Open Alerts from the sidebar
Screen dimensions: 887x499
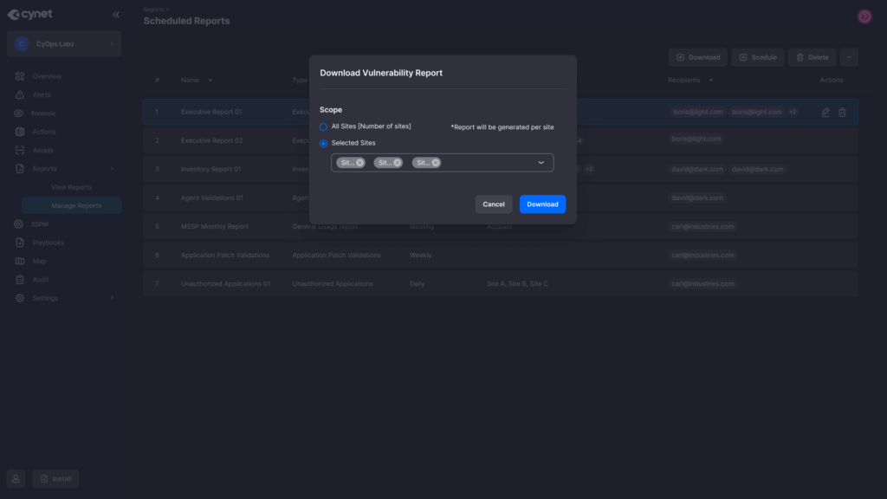[x=42, y=94]
